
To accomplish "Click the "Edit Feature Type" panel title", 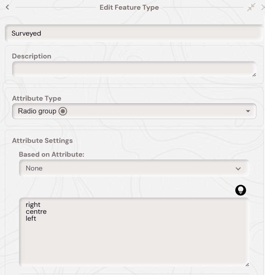I will 129,8.
